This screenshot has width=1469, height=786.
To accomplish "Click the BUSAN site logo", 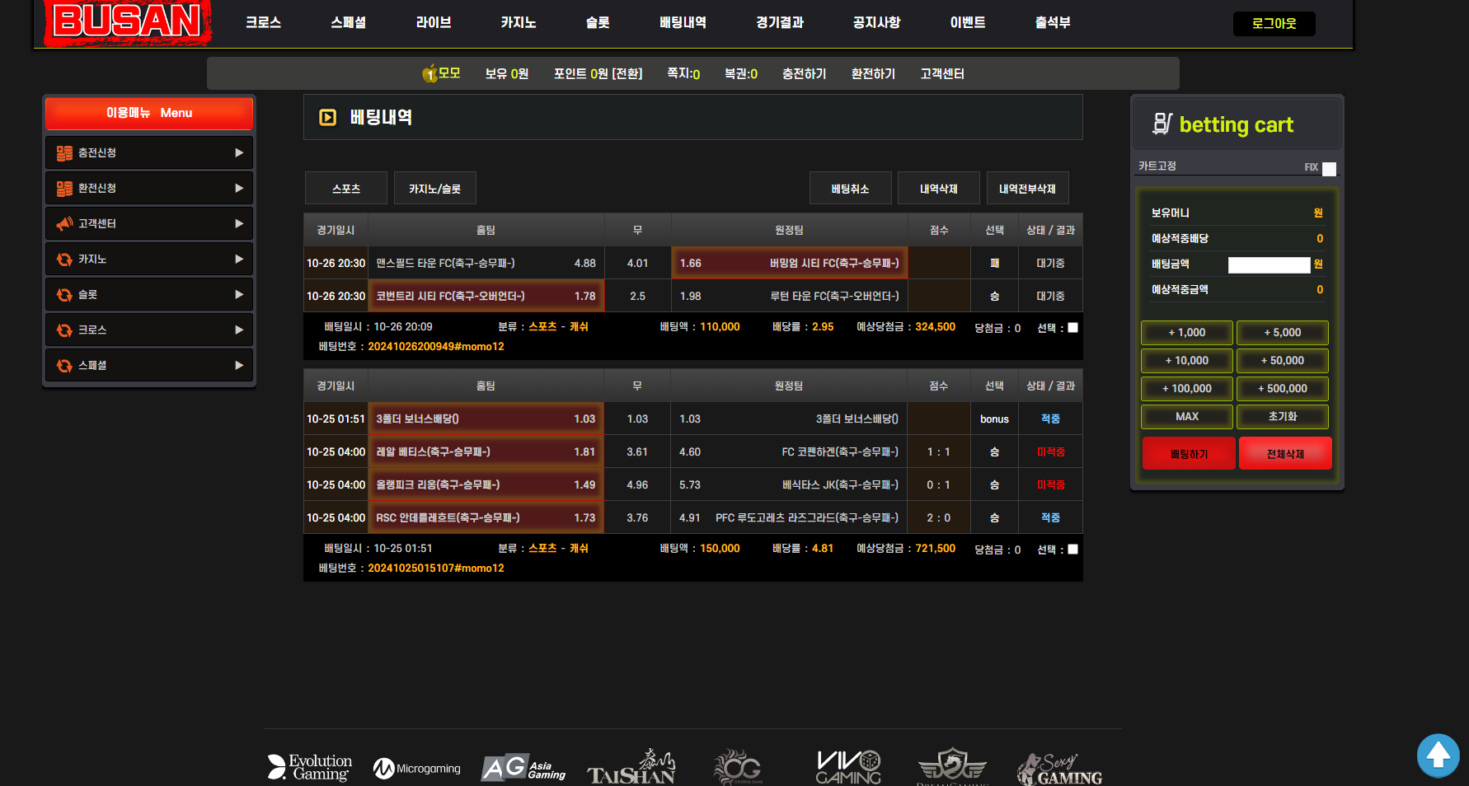I will [x=127, y=21].
